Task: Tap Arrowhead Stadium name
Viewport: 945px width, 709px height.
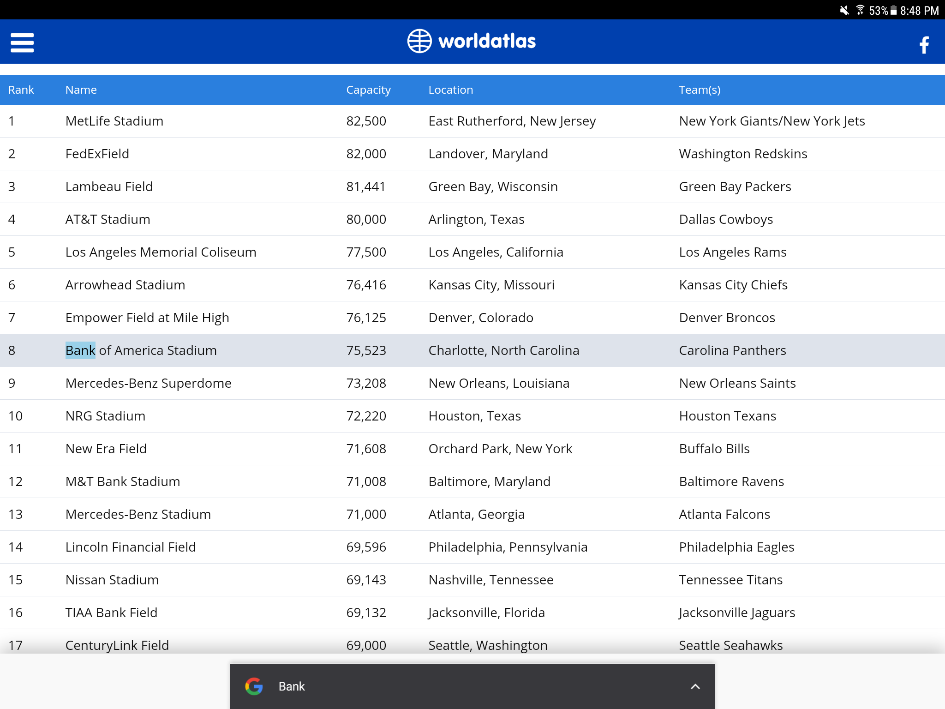Action: tap(126, 285)
